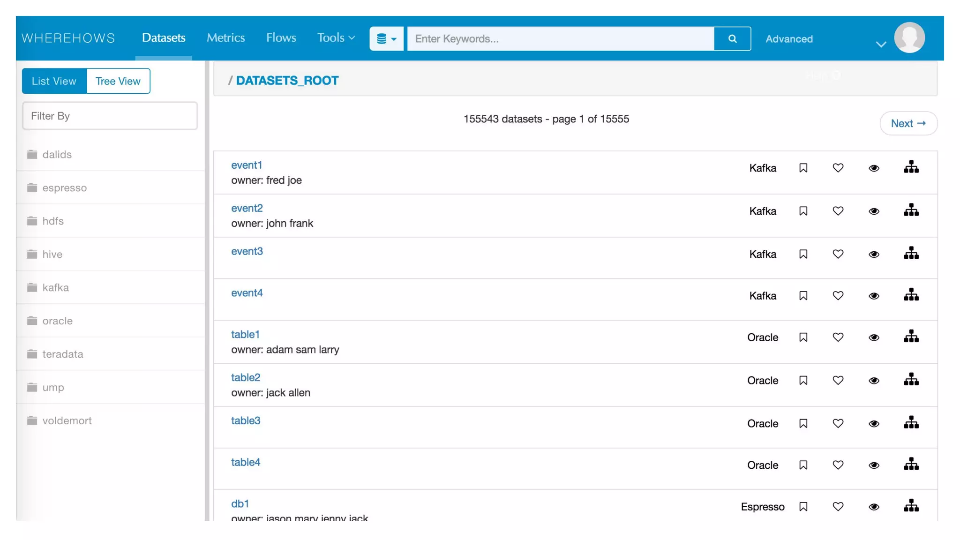
Task: Heart the table4 dataset
Action: [x=838, y=465]
